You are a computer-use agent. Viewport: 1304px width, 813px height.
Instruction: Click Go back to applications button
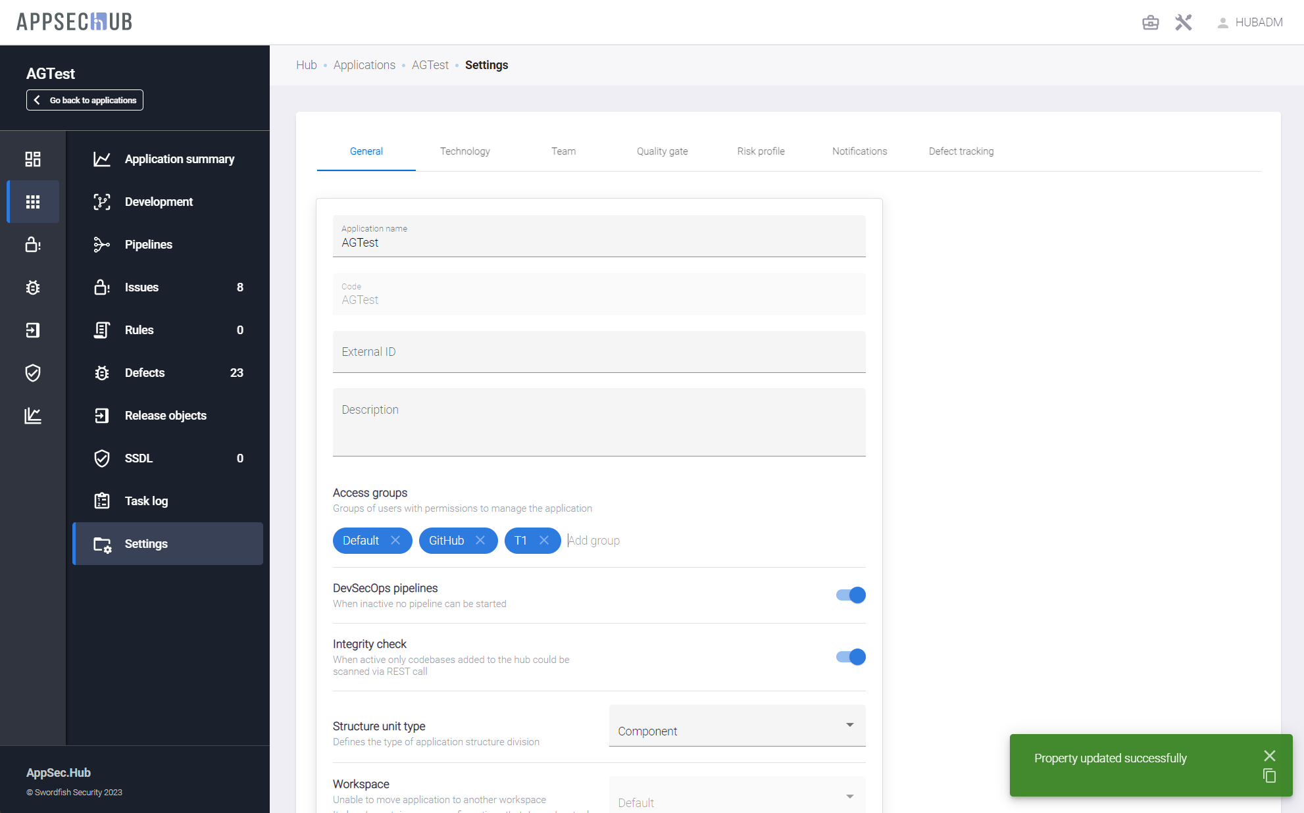coord(85,100)
